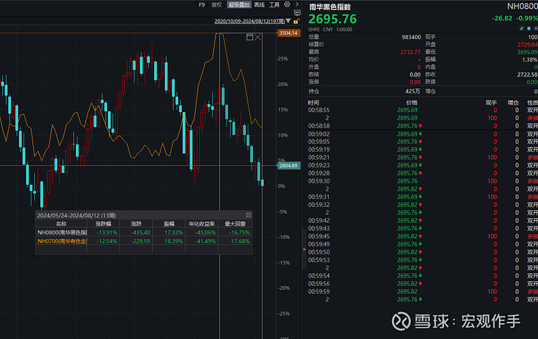Click the monitor screen icon below toolbar
This screenshot has width=538, height=339.
point(297,13)
